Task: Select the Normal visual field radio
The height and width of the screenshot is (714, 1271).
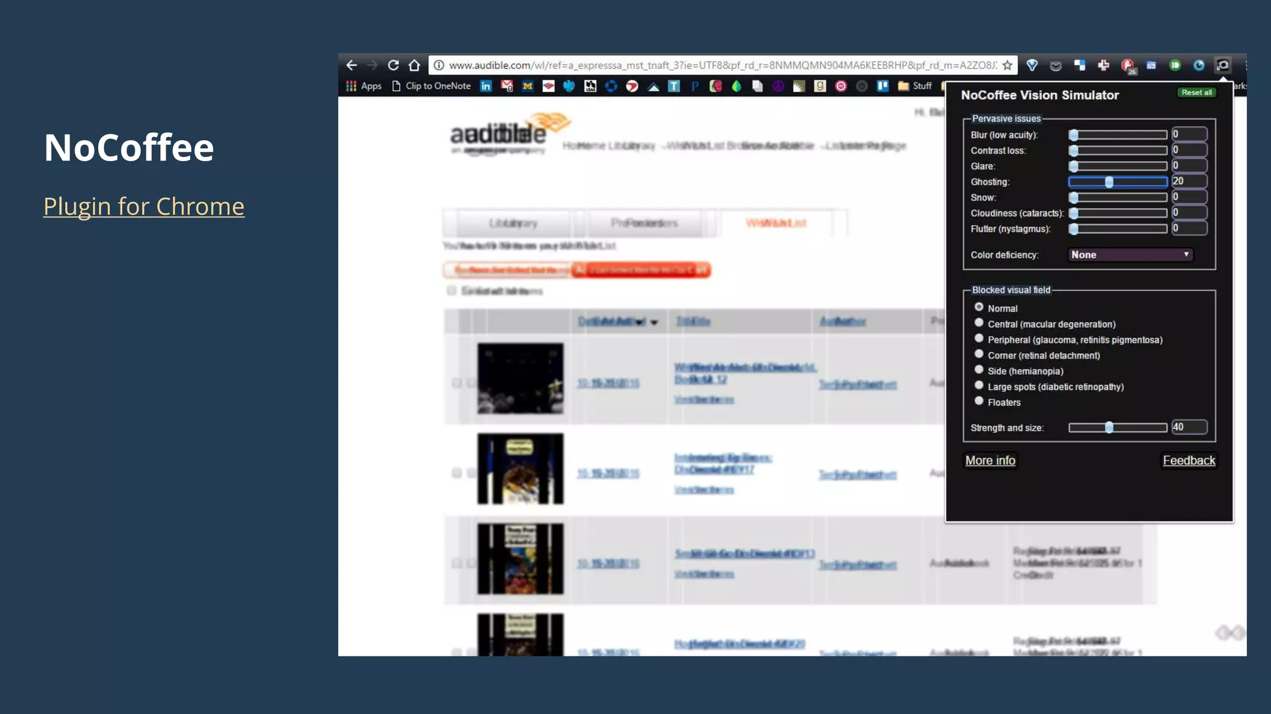Action: click(x=979, y=307)
